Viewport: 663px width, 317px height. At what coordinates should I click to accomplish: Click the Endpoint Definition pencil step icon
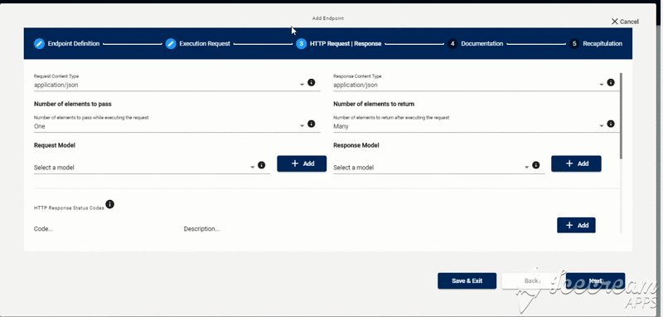(39, 44)
